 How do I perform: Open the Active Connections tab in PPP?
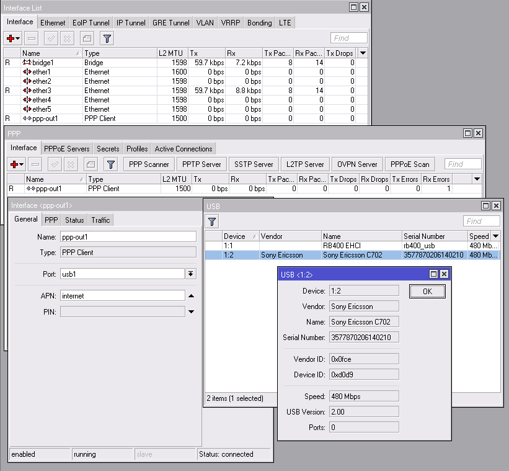pos(184,149)
